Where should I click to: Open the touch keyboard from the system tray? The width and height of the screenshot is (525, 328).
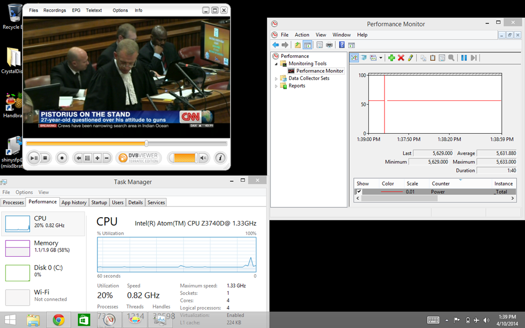click(x=433, y=320)
